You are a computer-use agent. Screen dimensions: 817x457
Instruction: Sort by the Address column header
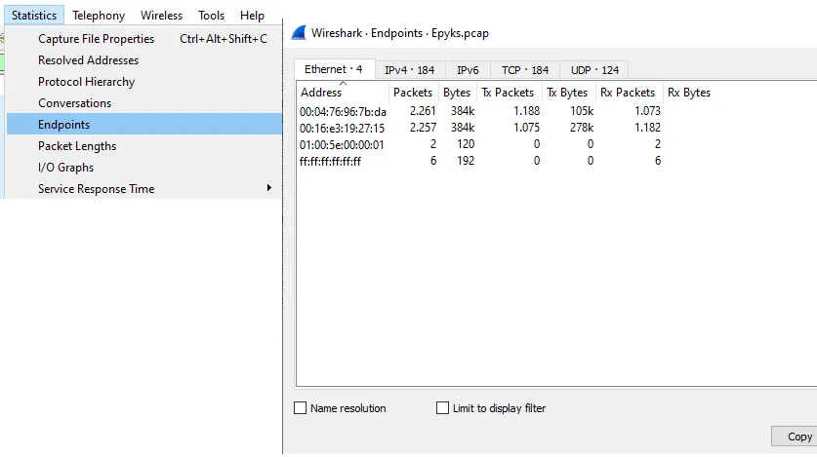[x=343, y=92]
